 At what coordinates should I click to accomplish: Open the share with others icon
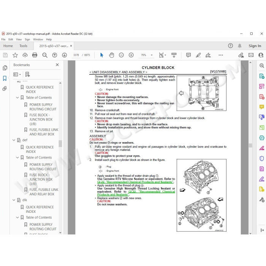(261, 55)
